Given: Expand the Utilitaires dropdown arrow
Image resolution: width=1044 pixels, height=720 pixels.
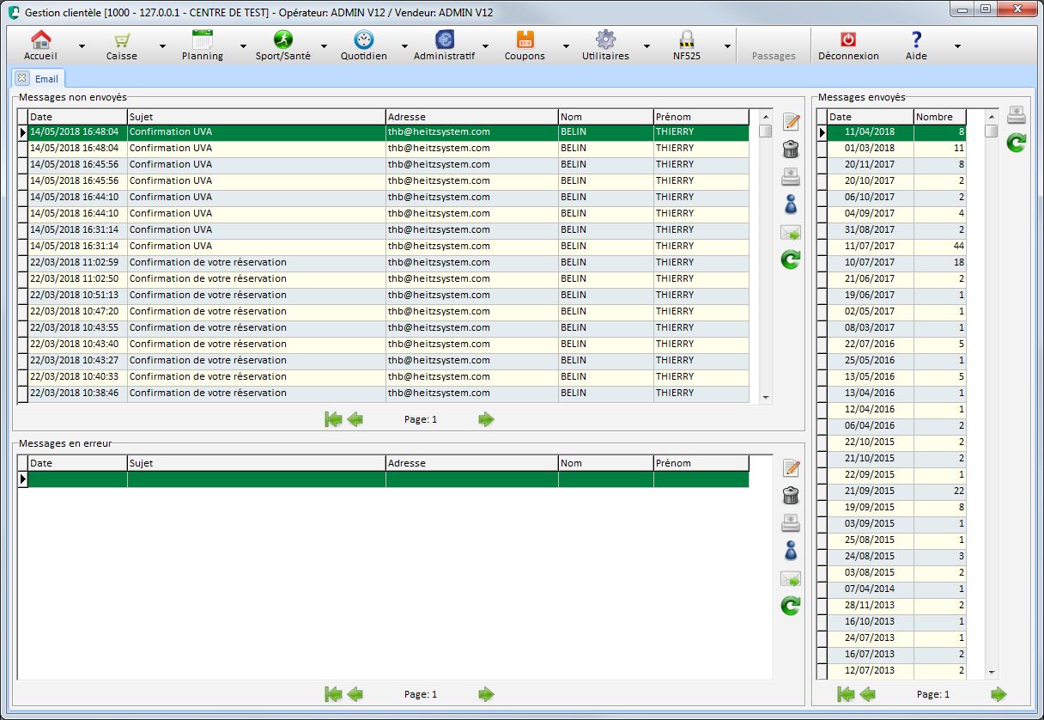Looking at the screenshot, I should point(646,46).
